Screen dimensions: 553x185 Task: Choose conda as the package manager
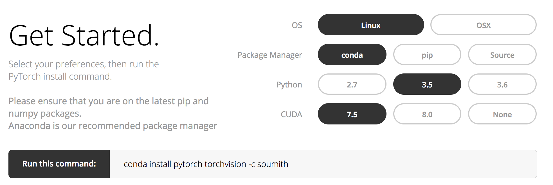(352, 55)
